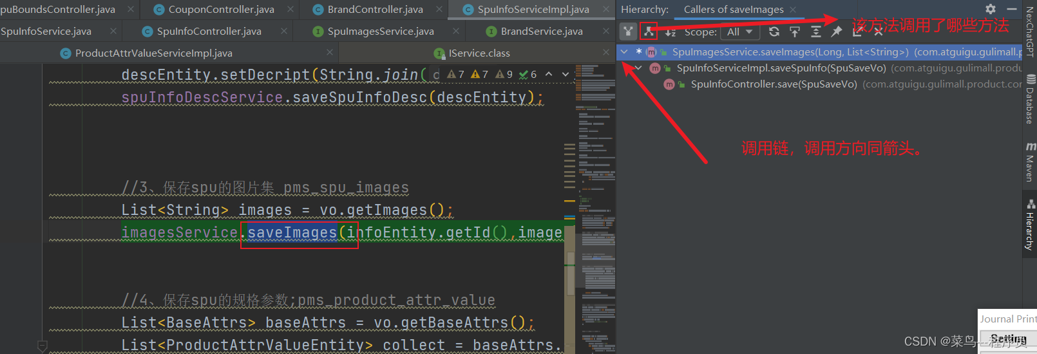Open the CouponController.java tab

click(x=221, y=10)
